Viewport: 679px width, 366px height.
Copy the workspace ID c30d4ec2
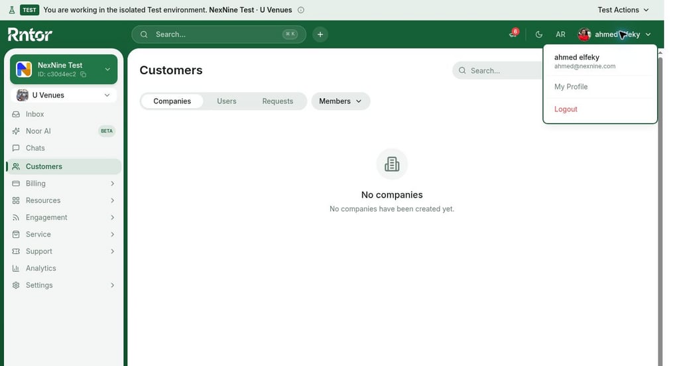click(x=83, y=74)
